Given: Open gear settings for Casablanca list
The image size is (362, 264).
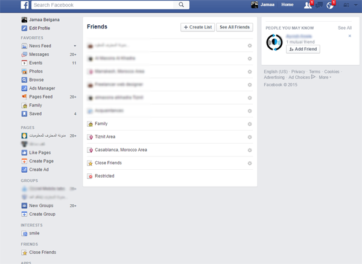Looking at the screenshot, I should (250, 150).
